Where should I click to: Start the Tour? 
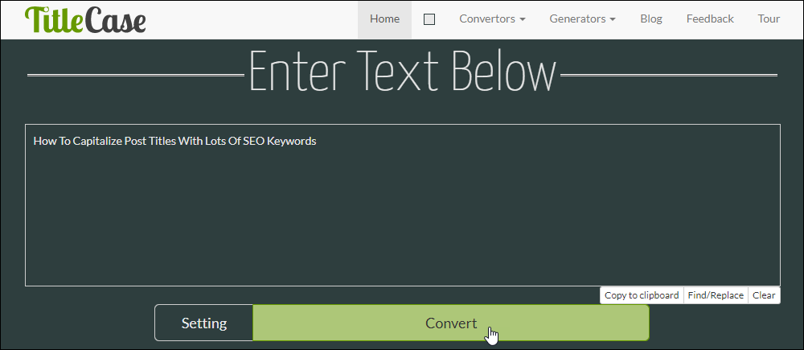click(x=769, y=19)
